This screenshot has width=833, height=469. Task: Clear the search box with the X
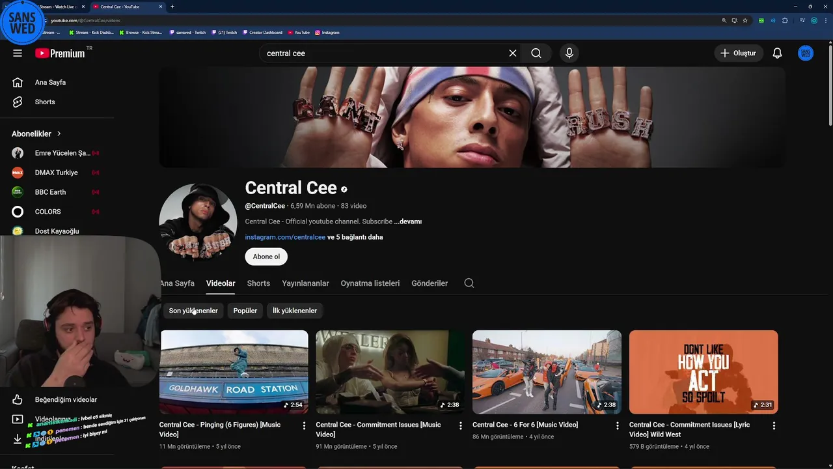coord(513,53)
